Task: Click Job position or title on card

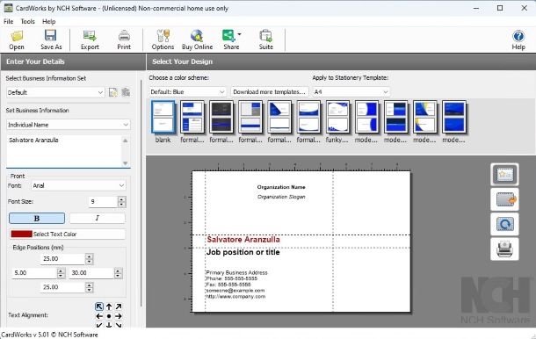Action: (x=243, y=252)
